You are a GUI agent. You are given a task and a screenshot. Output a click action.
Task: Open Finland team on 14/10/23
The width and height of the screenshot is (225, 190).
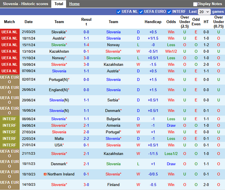(x=113, y=185)
